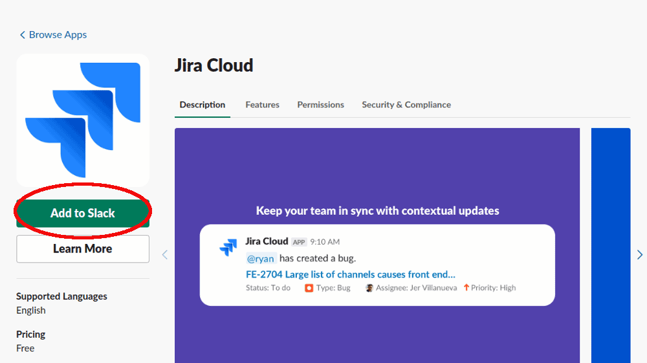Viewport: 647px width, 363px height.
Task: Click the Assignee: Jer Villanueva text
Action: 416,288
